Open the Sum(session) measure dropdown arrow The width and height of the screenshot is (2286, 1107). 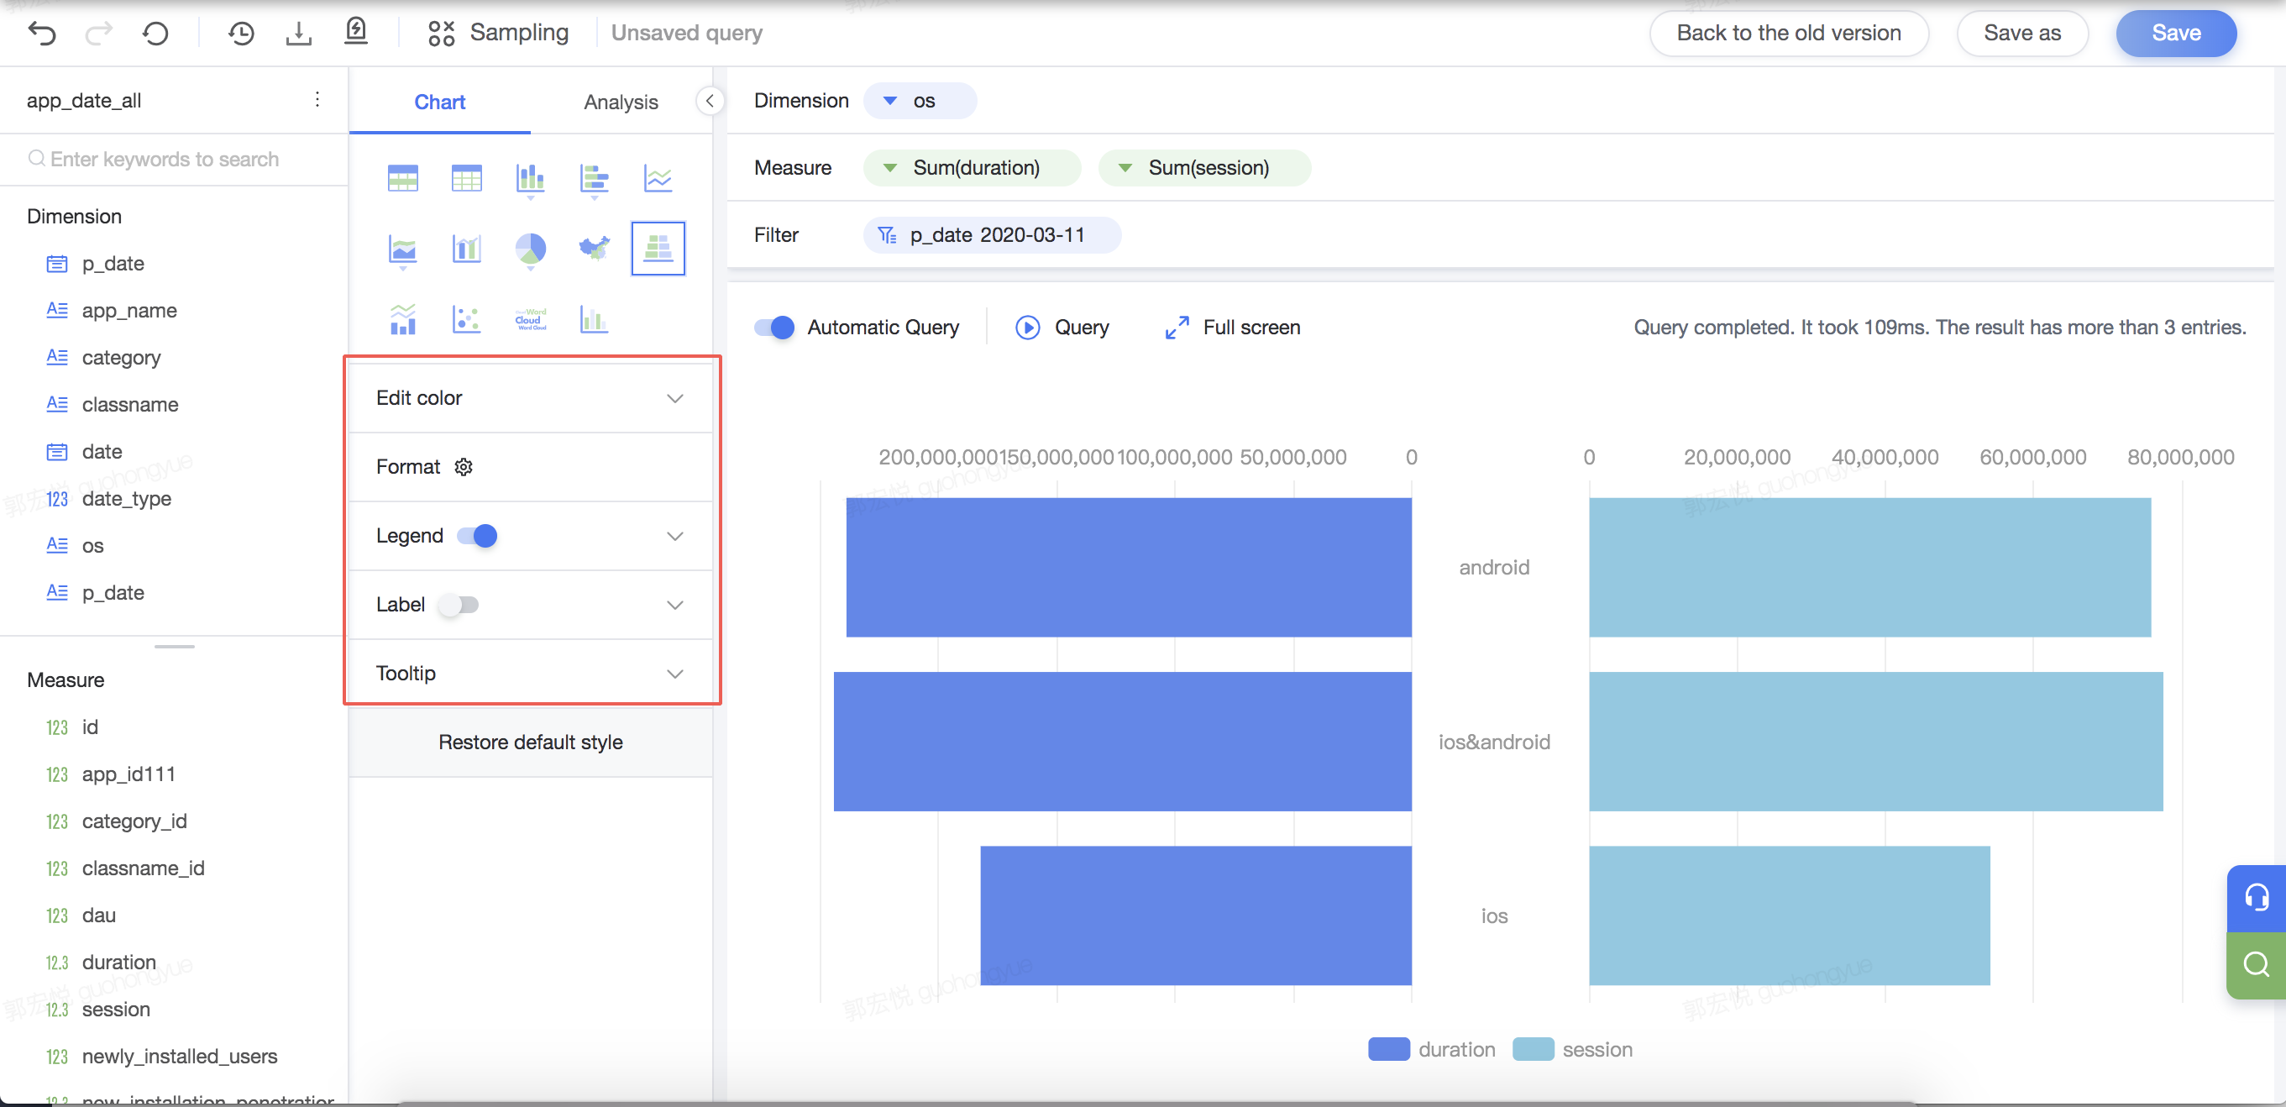1125,168
